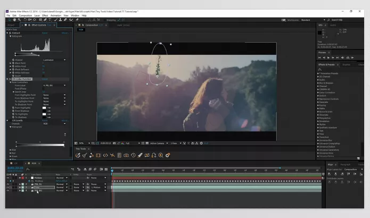Click the clock icon in Tiny Tools
370x218 pixels.
pyautogui.click(x=133, y=155)
